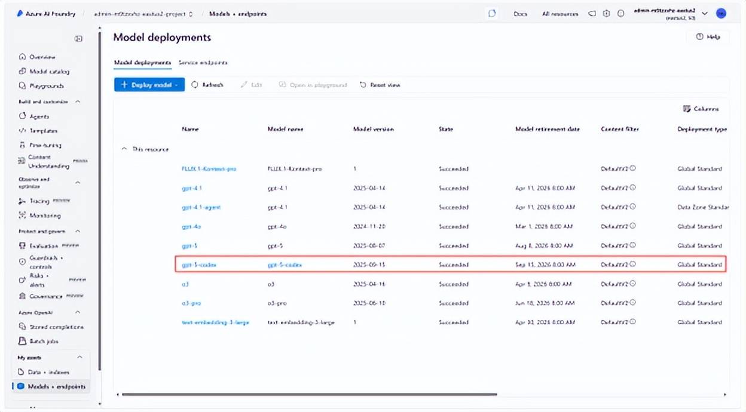Open the text-embedding-3-large deployment link
The height and width of the screenshot is (412, 746).
(215, 322)
